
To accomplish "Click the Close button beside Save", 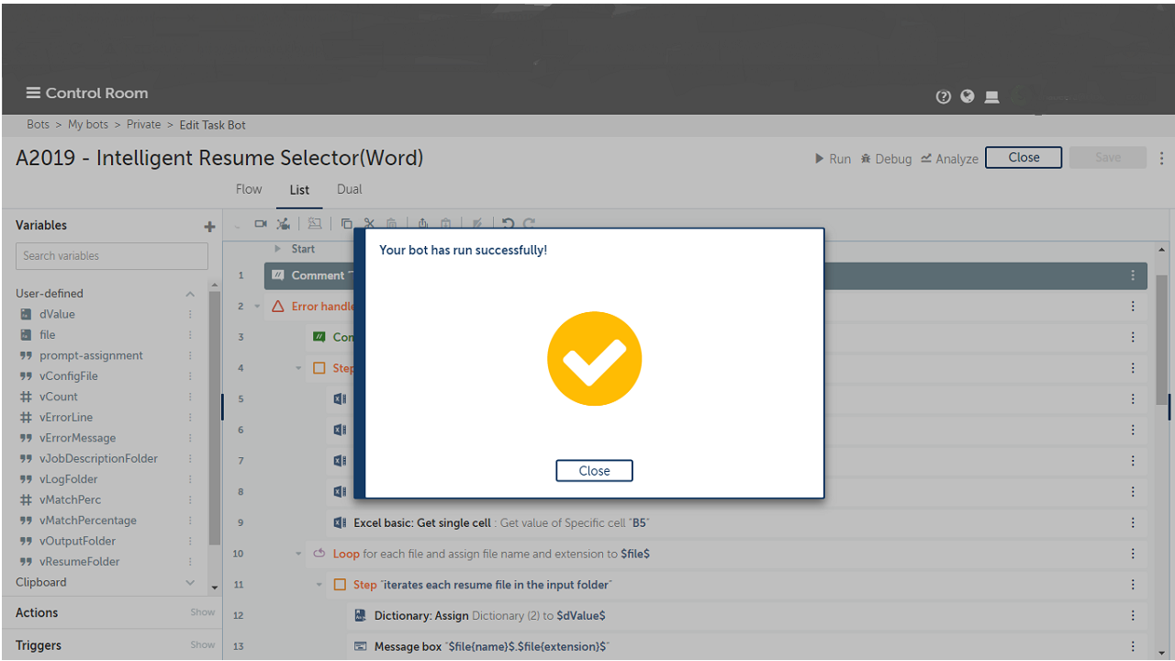I will pos(1024,158).
